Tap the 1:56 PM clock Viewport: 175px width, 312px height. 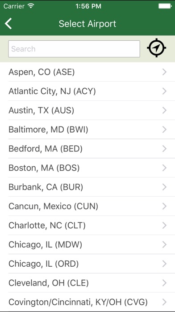[88, 6]
